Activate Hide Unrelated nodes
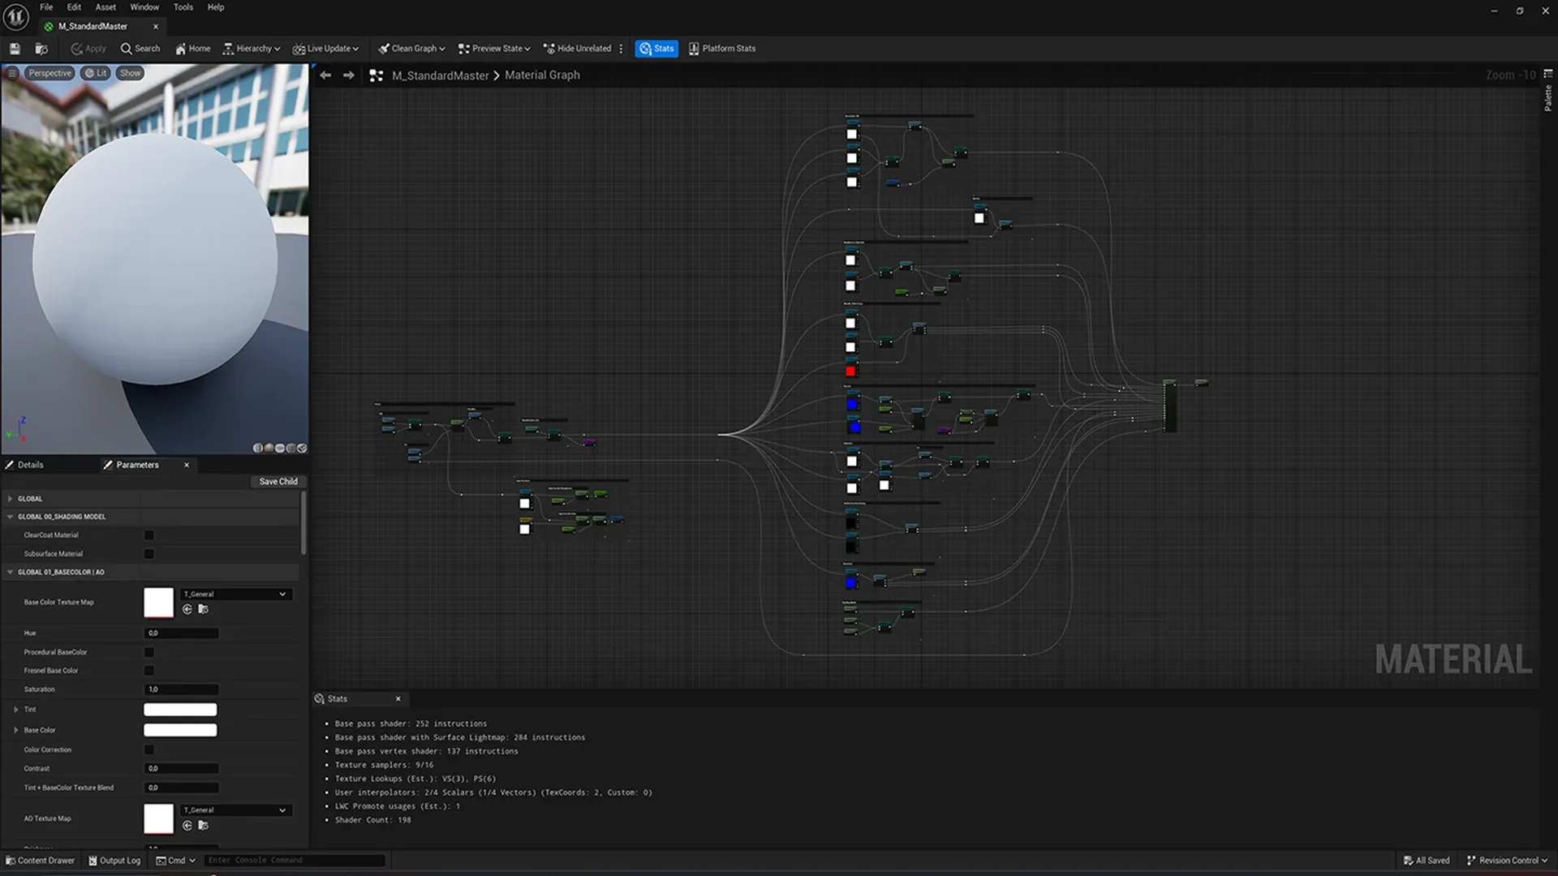This screenshot has height=876, width=1558. [x=579, y=48]
